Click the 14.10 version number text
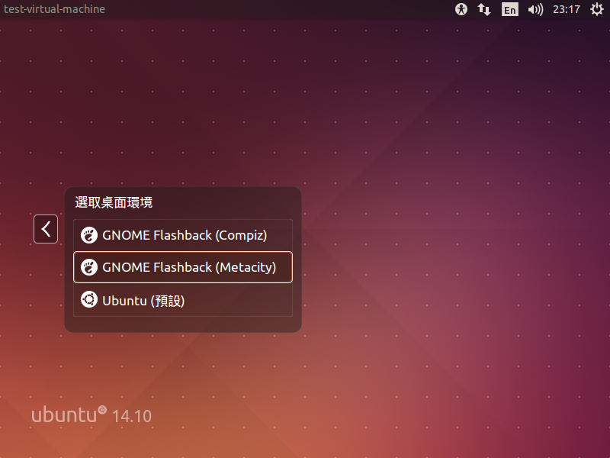Image resolution: width=610 pixels, height=458 pixels. (132, 416)
